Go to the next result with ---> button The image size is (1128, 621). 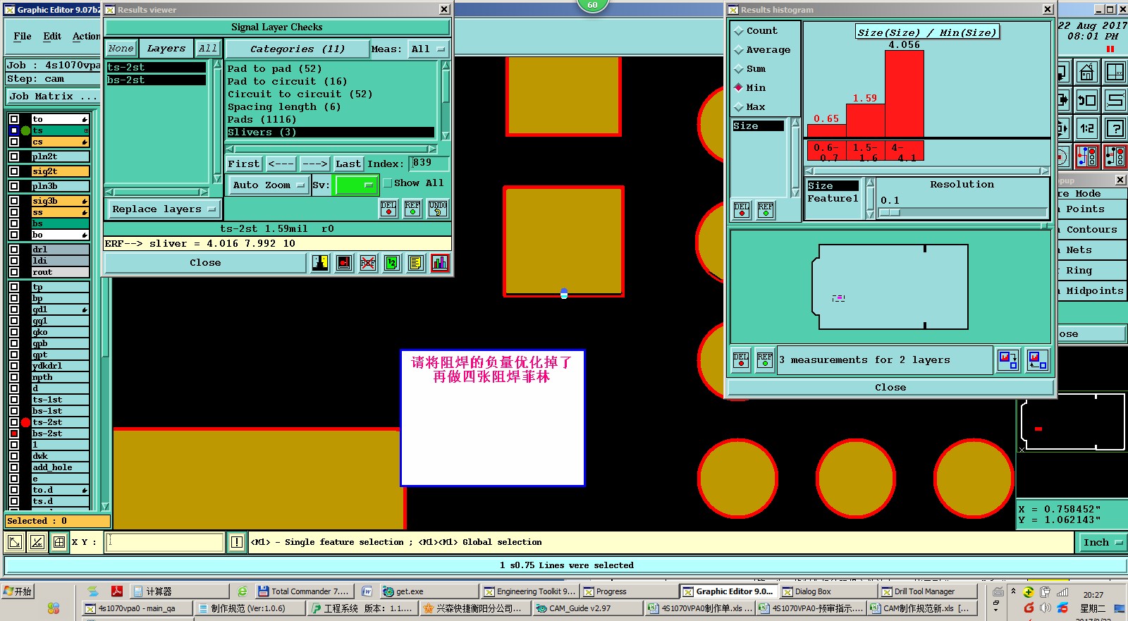(x=314, y=164)
